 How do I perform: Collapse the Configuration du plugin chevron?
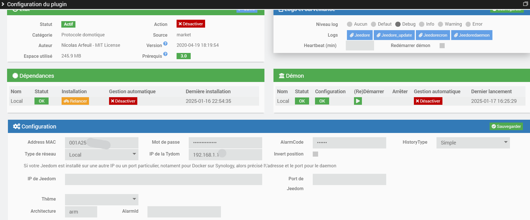pos(3,4)
